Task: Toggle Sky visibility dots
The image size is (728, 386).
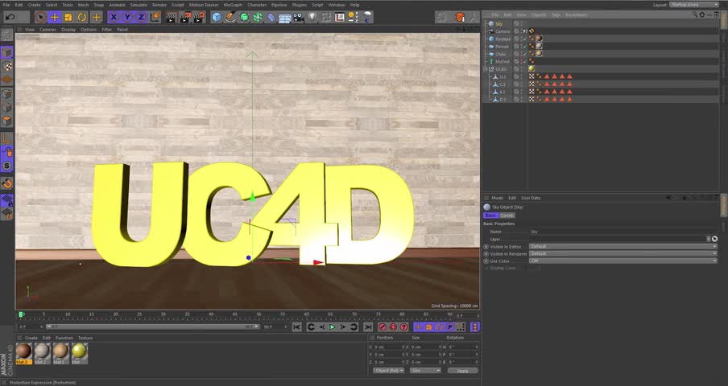Action: (x=521, y=23)
